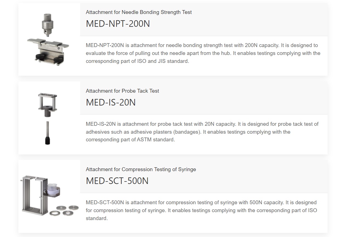Screen dimensions: 341x237
Task: Open the MED-NPT-200N product title
Action: point(118,24)
